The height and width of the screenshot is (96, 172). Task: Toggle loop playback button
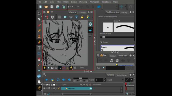[58, 80]
